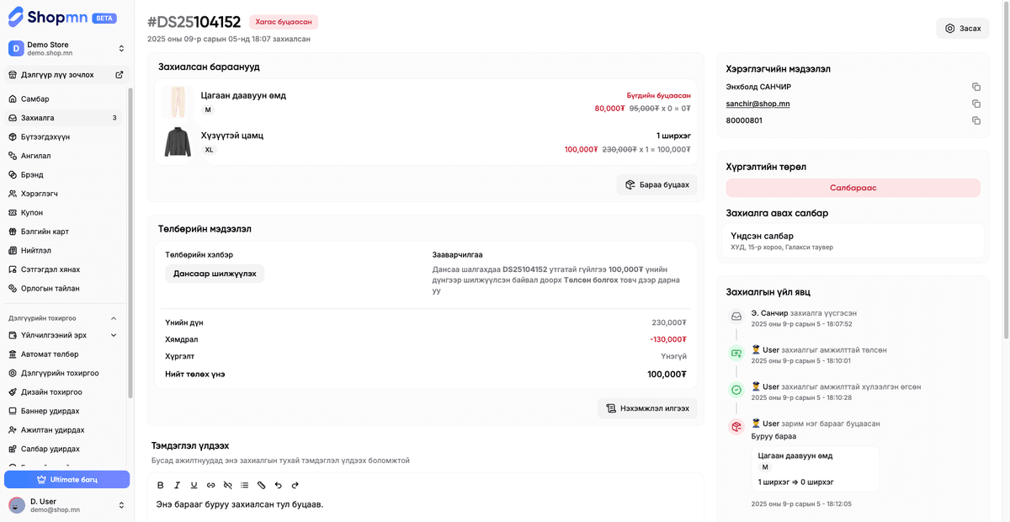Copy the email sanchir@shop.mn
The width and height of the screenshot is (1010, 522).
click(x=976, y=104)
